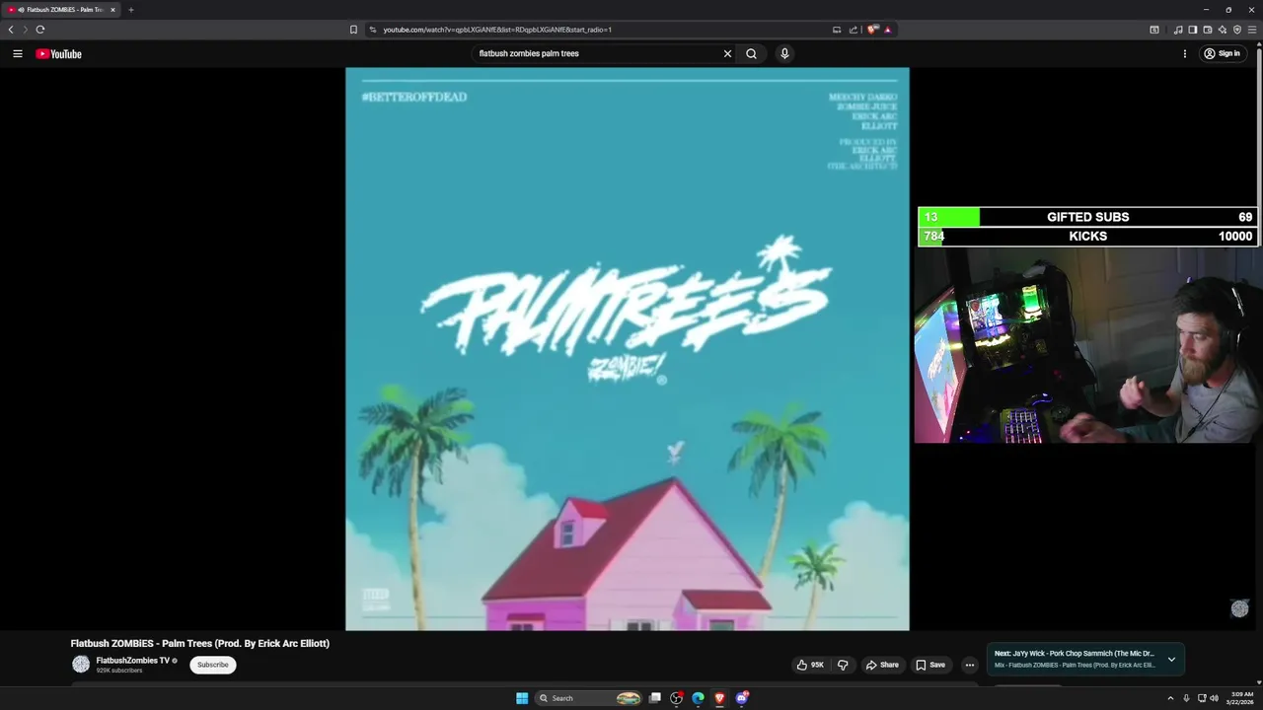Open clock and date 3:09 AM

pyautogui.click(x=1239, y=698)
